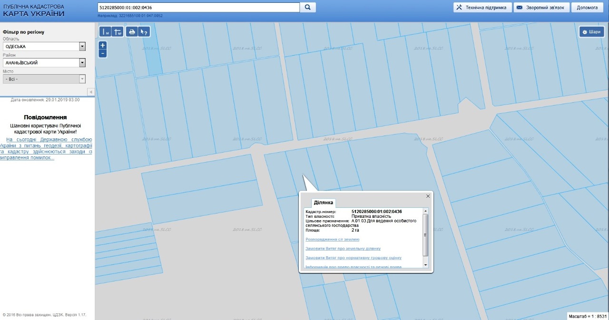
Task: Open the notification link about error corrections
Action: (46, 148)
